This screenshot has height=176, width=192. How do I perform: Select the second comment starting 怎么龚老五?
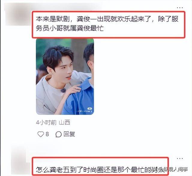coord(100,166)
